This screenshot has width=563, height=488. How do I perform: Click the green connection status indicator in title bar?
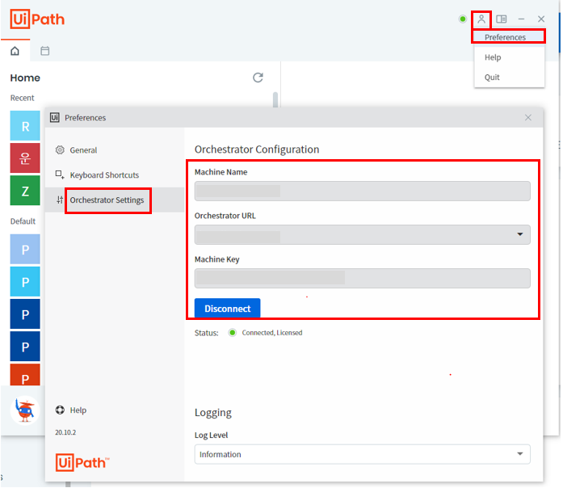click(464, 19)
